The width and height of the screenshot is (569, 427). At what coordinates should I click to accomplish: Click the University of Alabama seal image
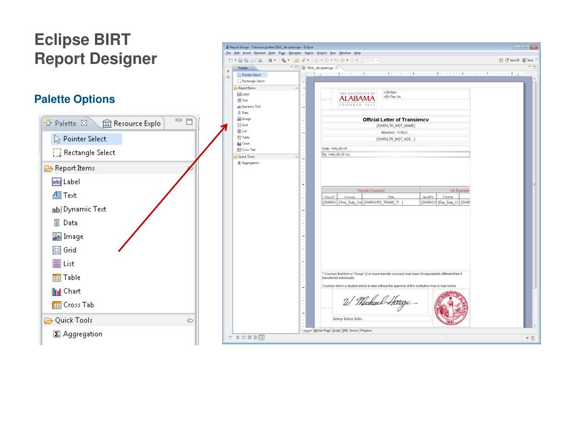(x=451, y=308)
